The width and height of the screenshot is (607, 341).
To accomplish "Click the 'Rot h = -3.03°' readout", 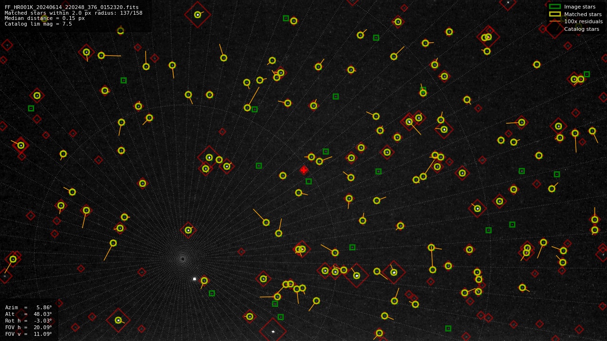I will click(28, 321).
